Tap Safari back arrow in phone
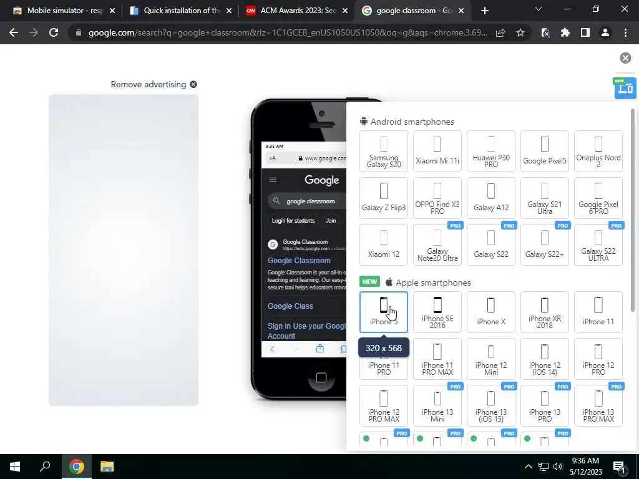 [272, 349]
